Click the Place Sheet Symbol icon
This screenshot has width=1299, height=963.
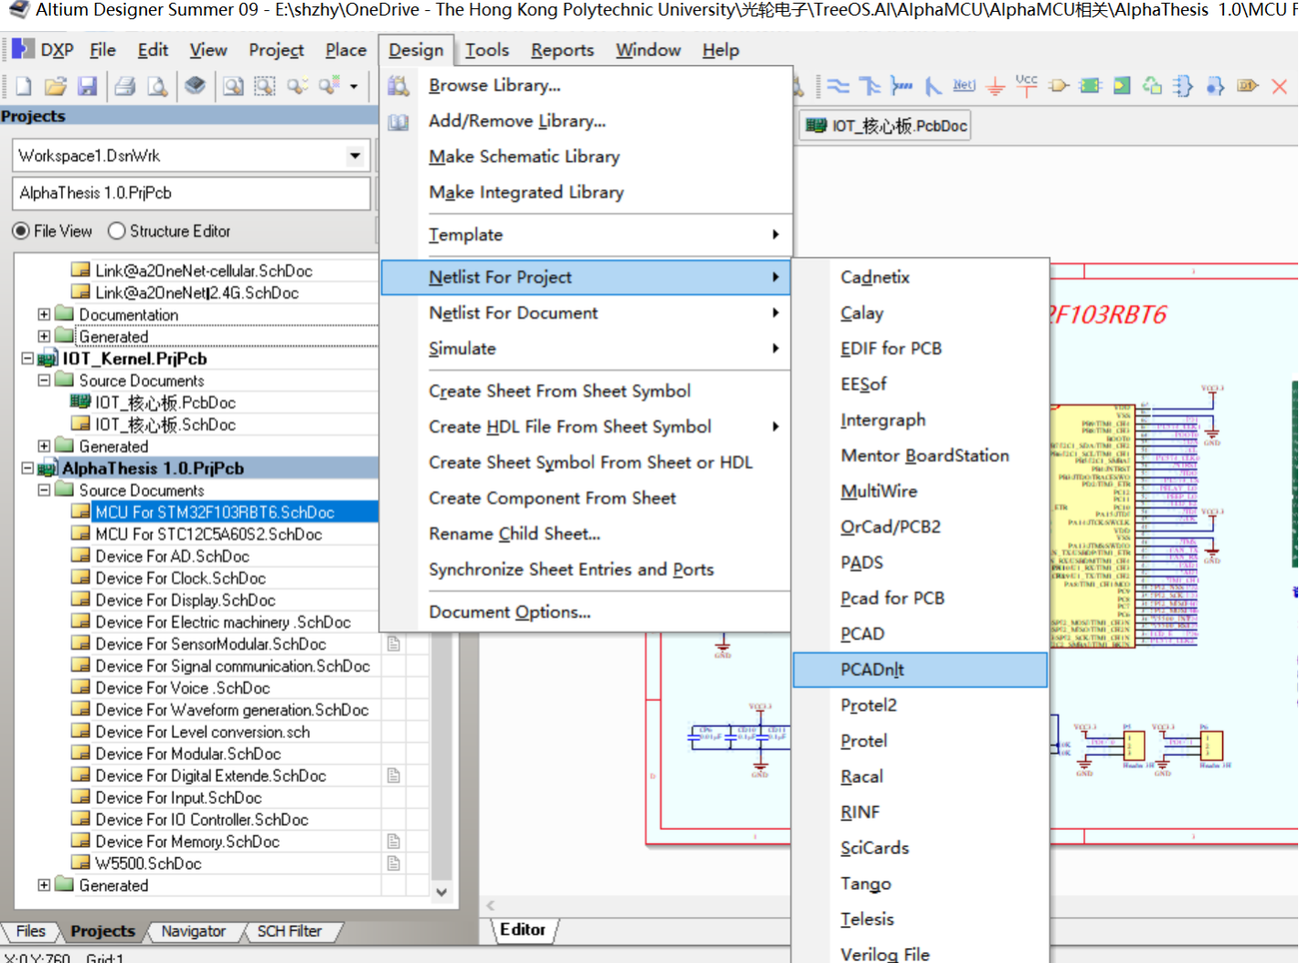[1091, 86]
